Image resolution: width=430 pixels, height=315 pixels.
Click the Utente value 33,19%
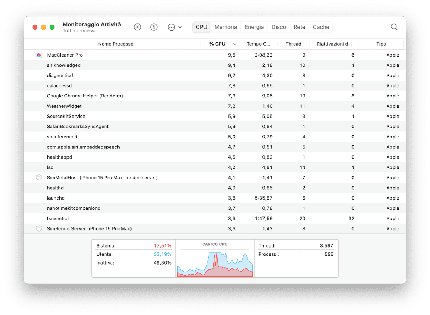[x=163, y=254]
